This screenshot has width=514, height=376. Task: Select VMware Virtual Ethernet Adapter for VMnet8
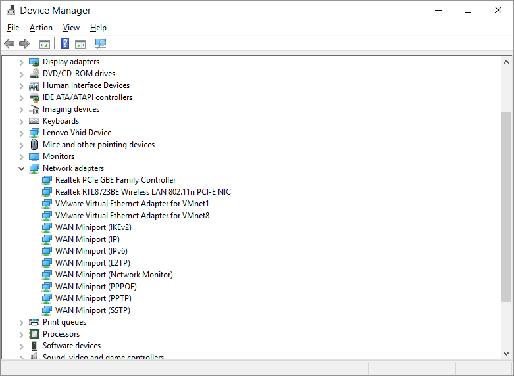(132, 216)
